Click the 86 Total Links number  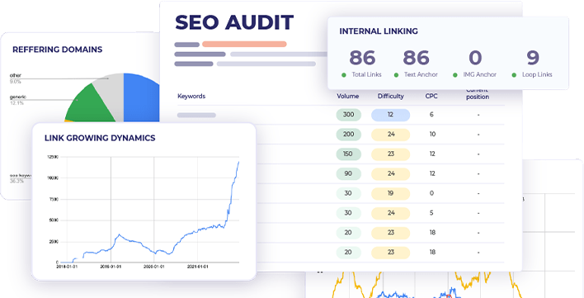coord(362,58)
